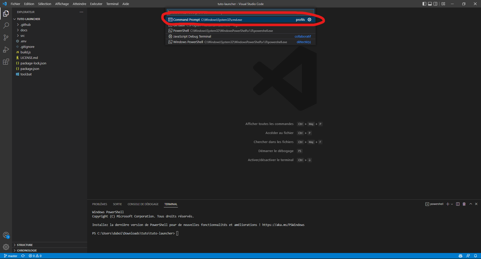Select the TERMINAL panel tab
481x259 pixels.
tap(171, 204)
